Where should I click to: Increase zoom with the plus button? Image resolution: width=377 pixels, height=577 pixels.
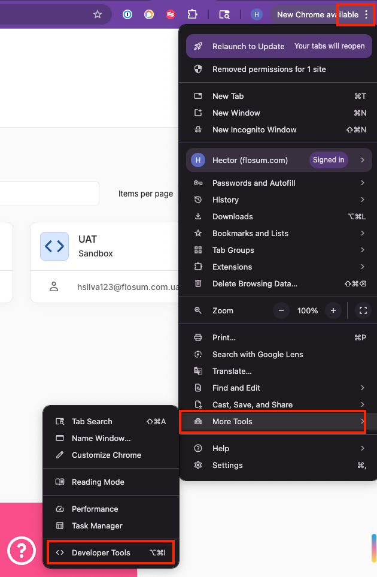(333, 310)
